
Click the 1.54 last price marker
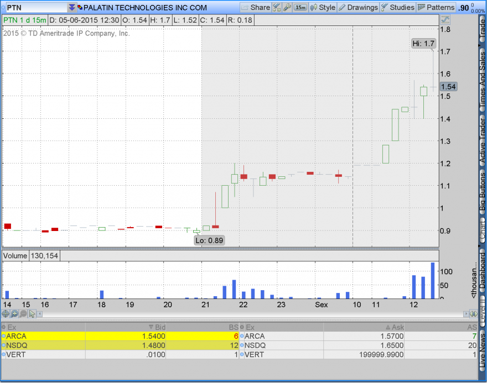tap(448, 87)
